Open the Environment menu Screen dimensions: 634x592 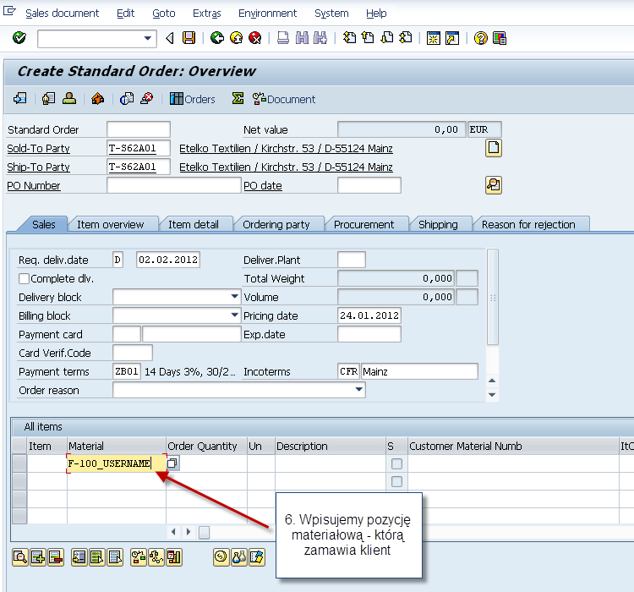click(x=267, y=14)
